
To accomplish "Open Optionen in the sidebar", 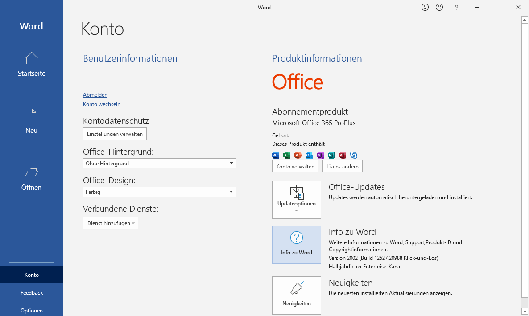I will pos(31,310).
